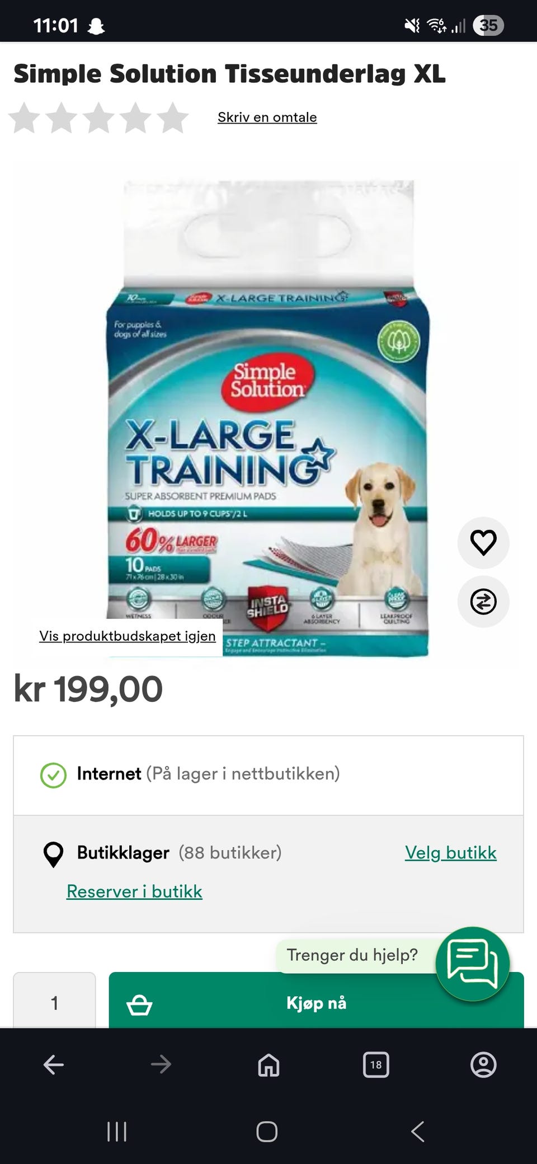The height and width of the screenshot is (1164, 537).
Task: Click the Skriv en omtale link
Action: [x=267, y=117]
